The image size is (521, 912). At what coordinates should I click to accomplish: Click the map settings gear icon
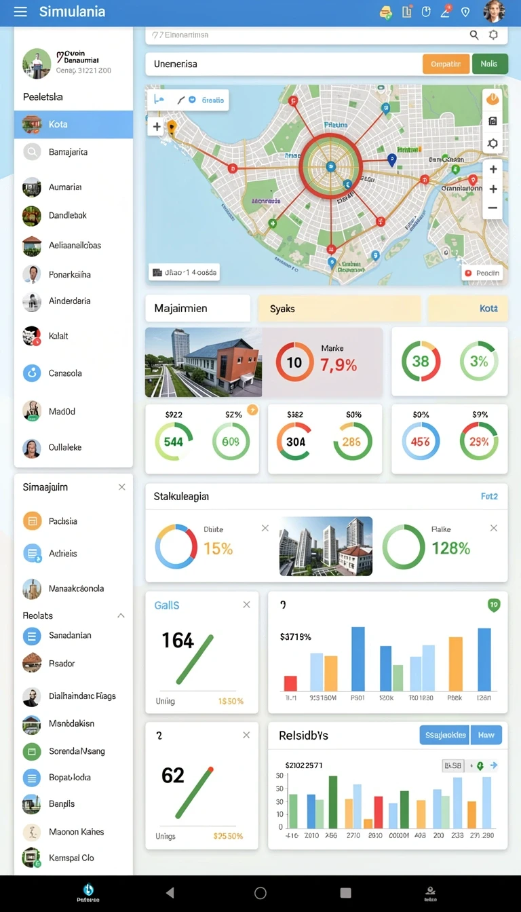[x=493, y=144]
